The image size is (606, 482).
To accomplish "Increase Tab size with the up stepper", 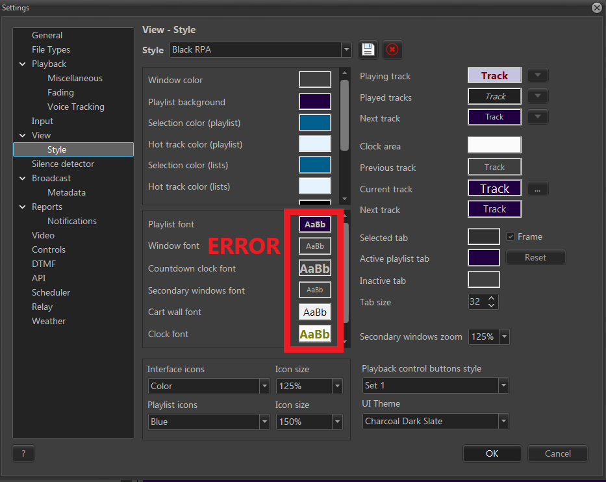I will [x=492, y=298].
